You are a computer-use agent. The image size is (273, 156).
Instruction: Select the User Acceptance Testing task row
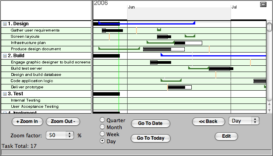[46, 107]
